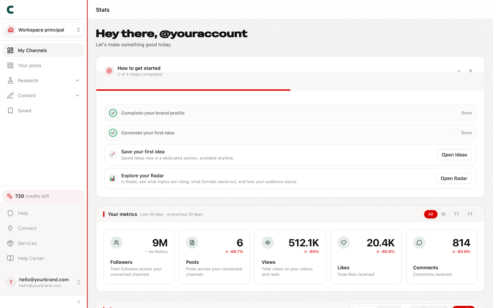Viewport: 493px width, 308px height.
Task: Click the Content pencil icon
Action: (10, 95)
